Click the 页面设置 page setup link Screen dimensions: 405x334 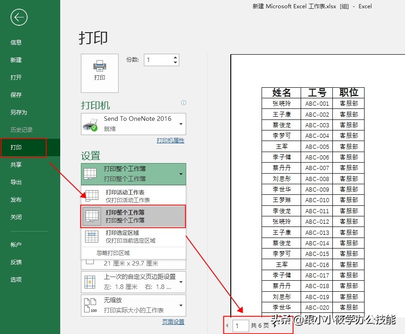(173, 322)
